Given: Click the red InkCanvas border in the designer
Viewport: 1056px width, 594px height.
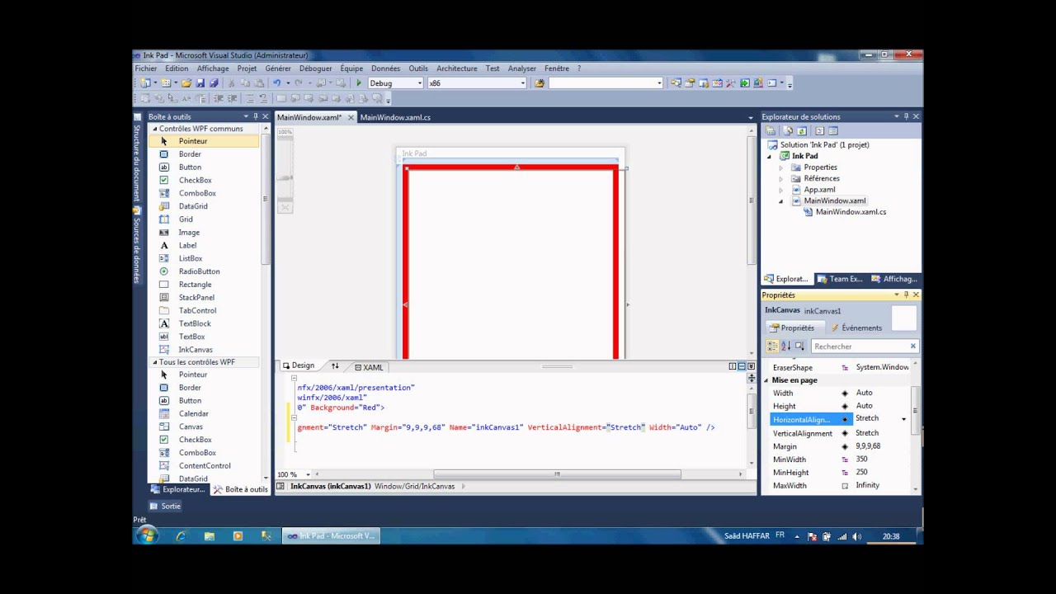Looking at the screenshot, I should click(511, 168).
